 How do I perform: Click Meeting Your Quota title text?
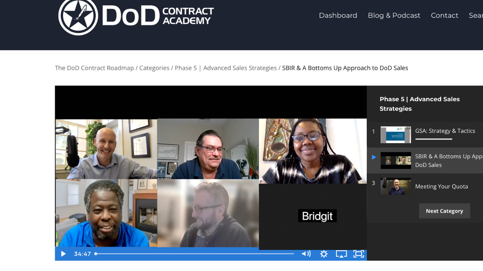click(441, 186)
